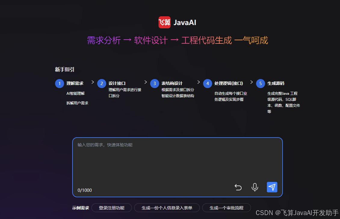The image size is (340, 219).
Task: Click the undo arrow icon in input box
Action: pos(238,187)
